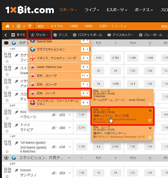Image resolution: width=168 pixels, height=178 pixels.
Task: Expand 日本、J3リーグ count arrow 7
Action: (x=85, y=85)
